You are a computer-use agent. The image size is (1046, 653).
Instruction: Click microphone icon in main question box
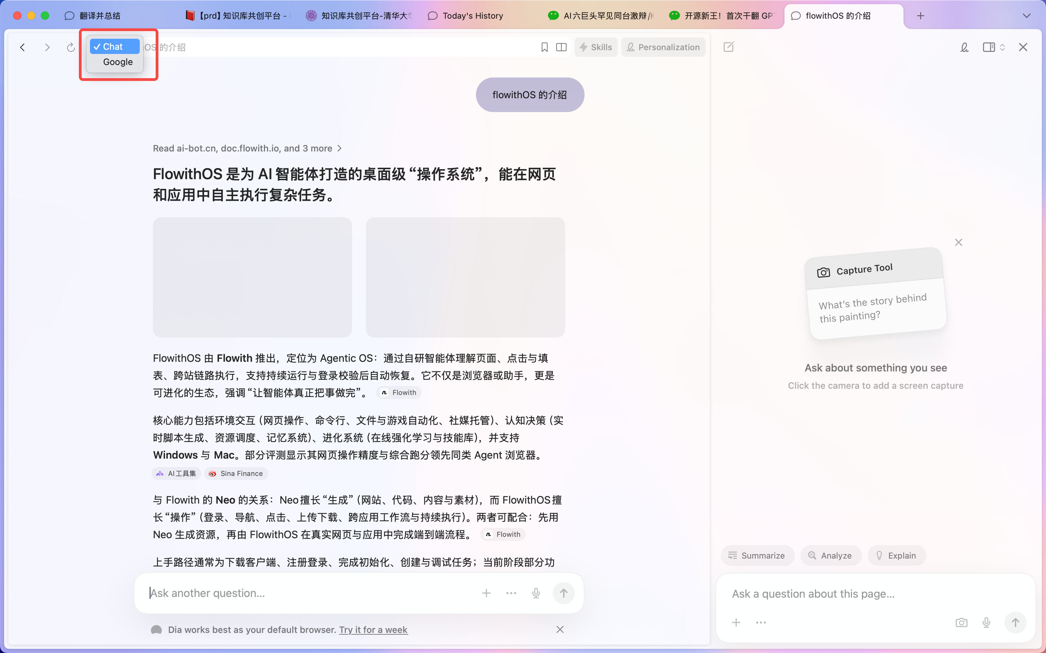click(536, 593)
